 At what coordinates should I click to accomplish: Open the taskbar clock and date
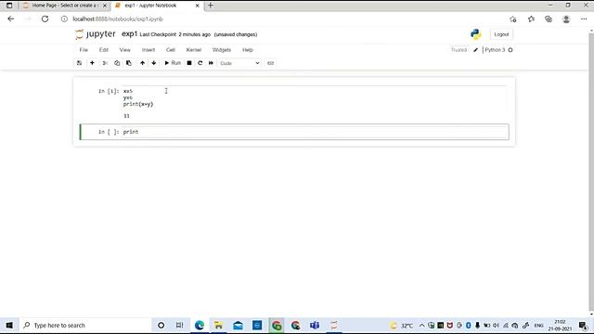(560, 326)
